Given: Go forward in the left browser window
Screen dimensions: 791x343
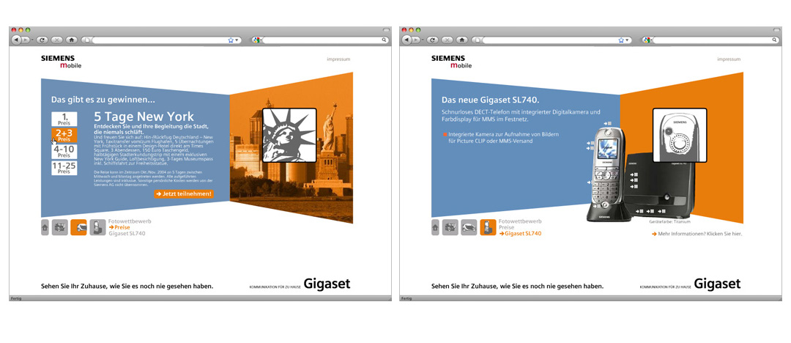Looking at the screenshot, I should 25,40.
